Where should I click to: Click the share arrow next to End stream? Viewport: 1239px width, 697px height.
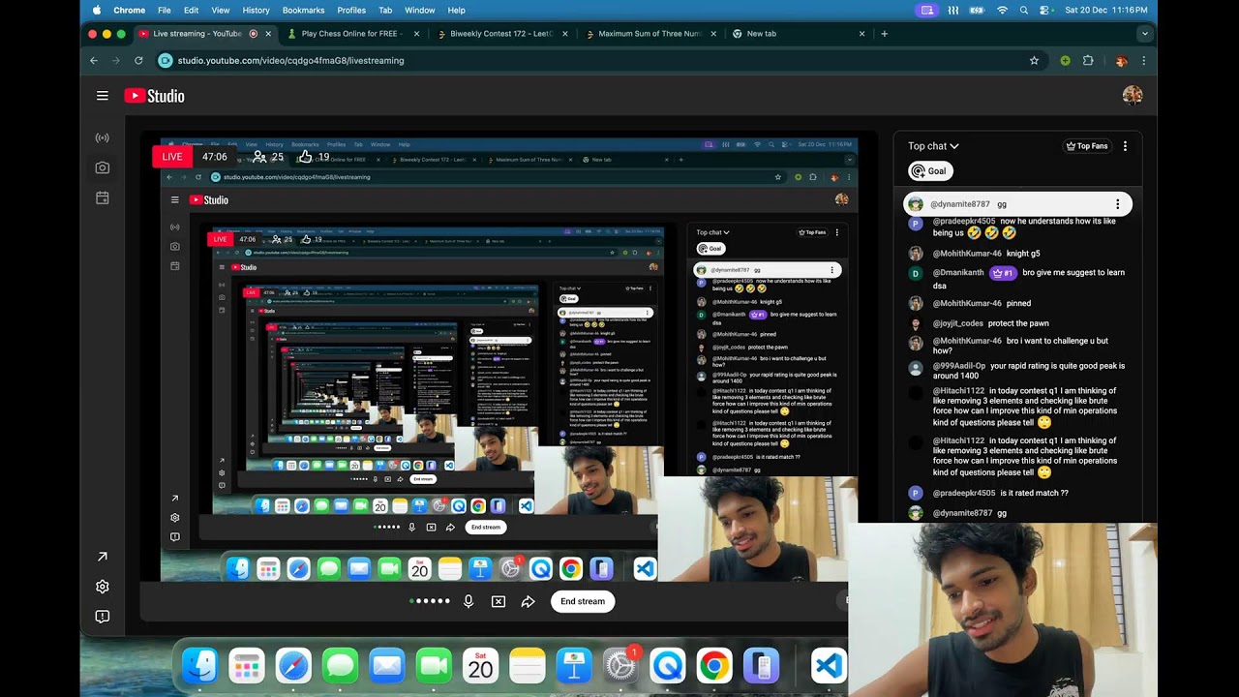coord(529,601)
